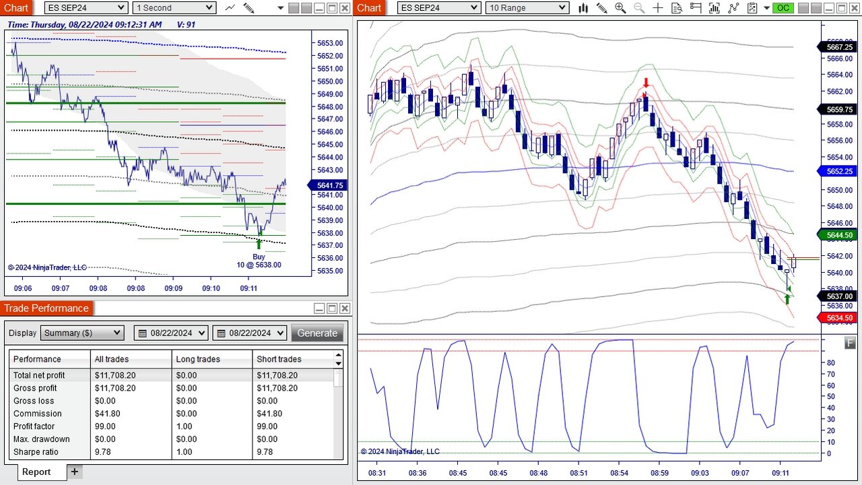862x485 pixels.
Task: Open ES SEP24 instrument selector in right chart
Action: [x=439, y=7]
